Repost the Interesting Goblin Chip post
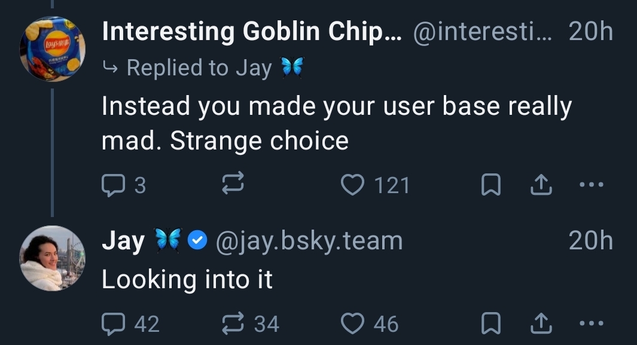Image resolution: width=637 pixels, height=345 pixels. click(x=233, y=185)
